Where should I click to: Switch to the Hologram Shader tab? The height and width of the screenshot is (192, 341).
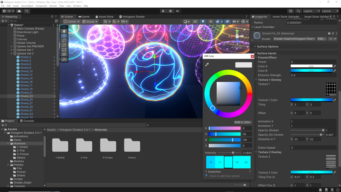pyautogui.click(x=132, y=16)
